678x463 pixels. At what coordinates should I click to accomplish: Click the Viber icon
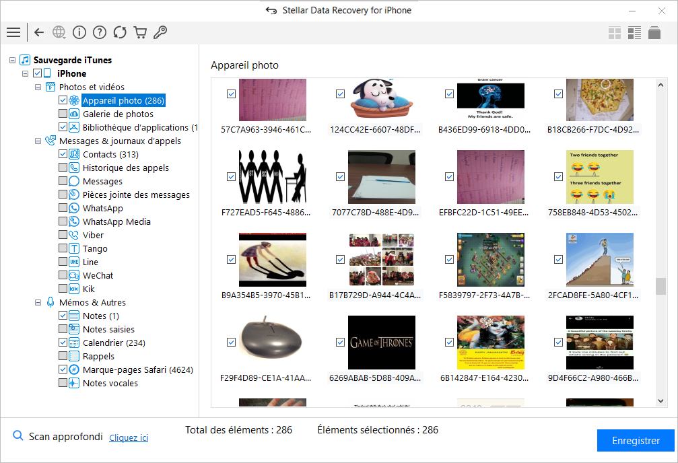point(74,235)
